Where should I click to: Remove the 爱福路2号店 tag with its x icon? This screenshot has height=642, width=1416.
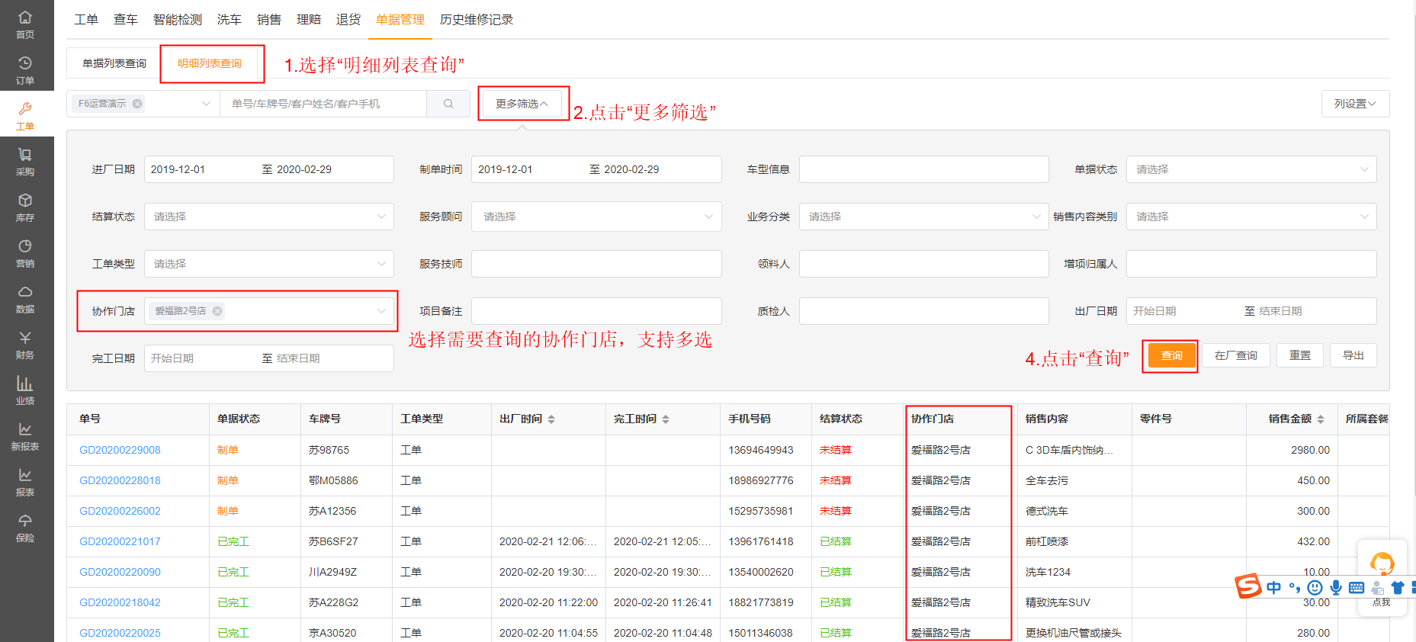(x=217, y=311)
